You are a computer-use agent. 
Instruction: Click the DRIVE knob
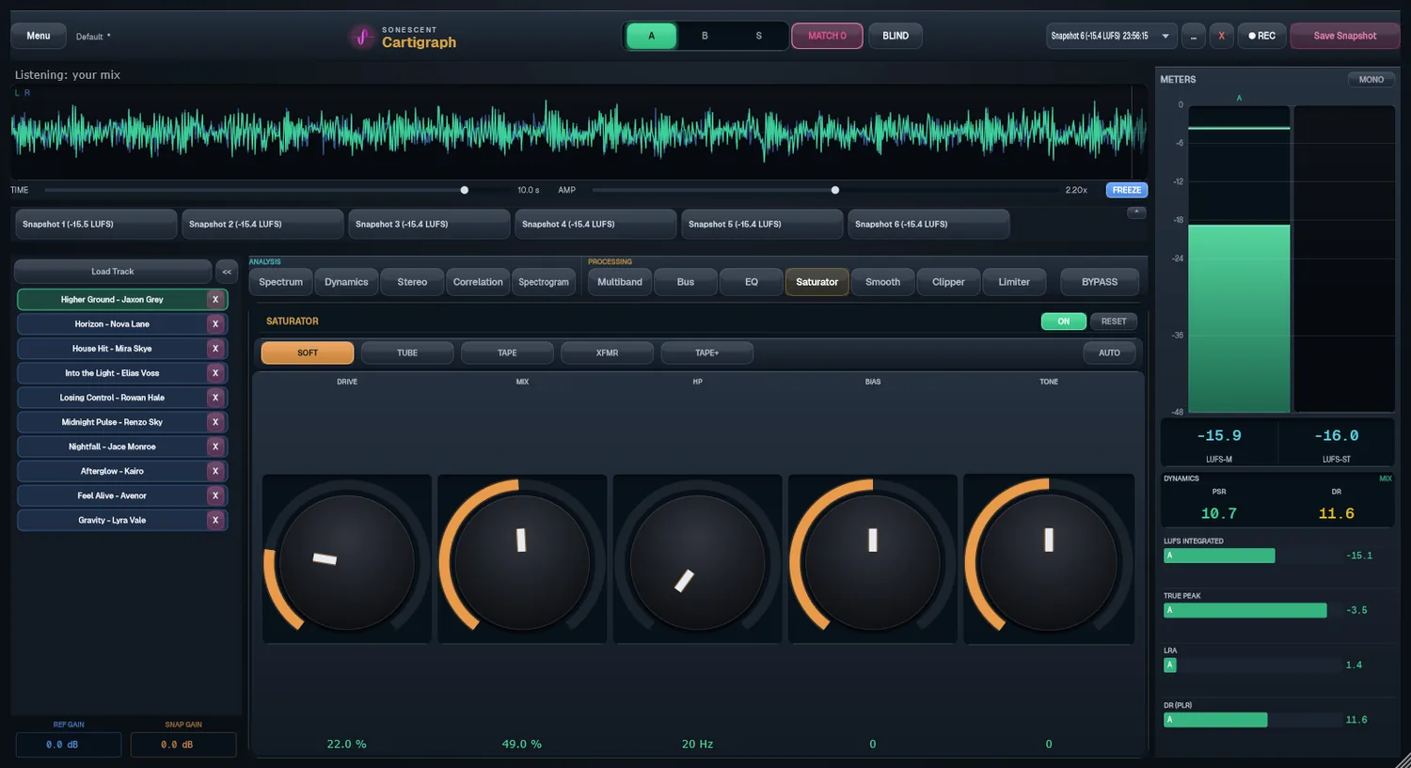[347, 563]
